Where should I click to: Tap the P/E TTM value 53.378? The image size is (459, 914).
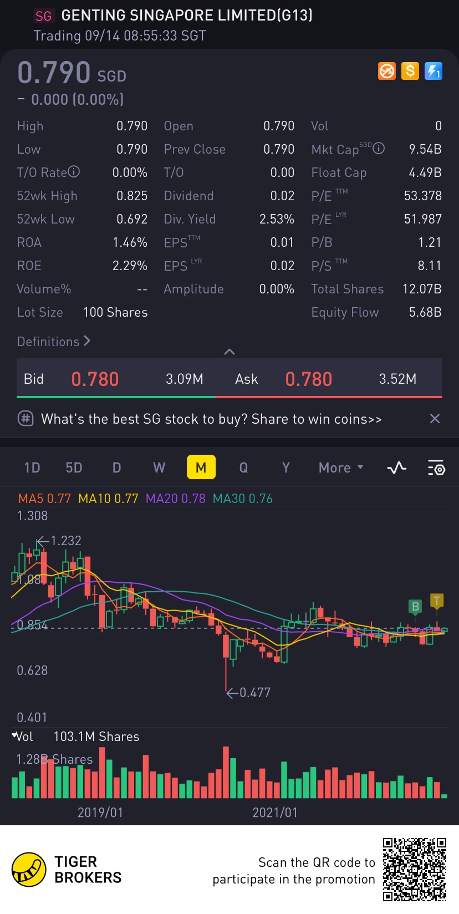(423, 196)
